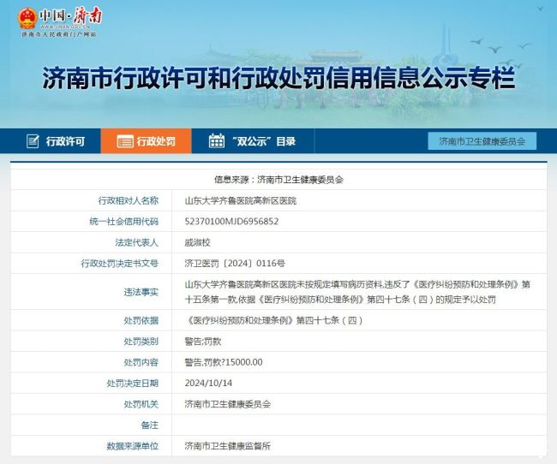This screenshot has width=557, height=464.
Task: Click the 济南市人民政府门户网站 caption under the logo
Action: (x=59, y=34)
